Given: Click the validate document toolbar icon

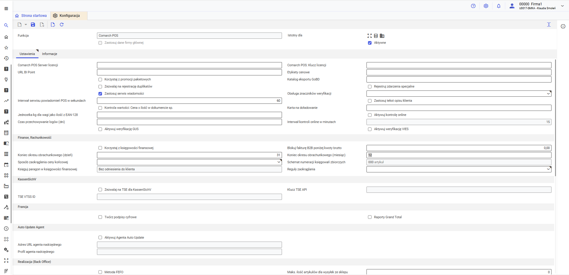Looking at the screenshot, I should click(53, 25).
